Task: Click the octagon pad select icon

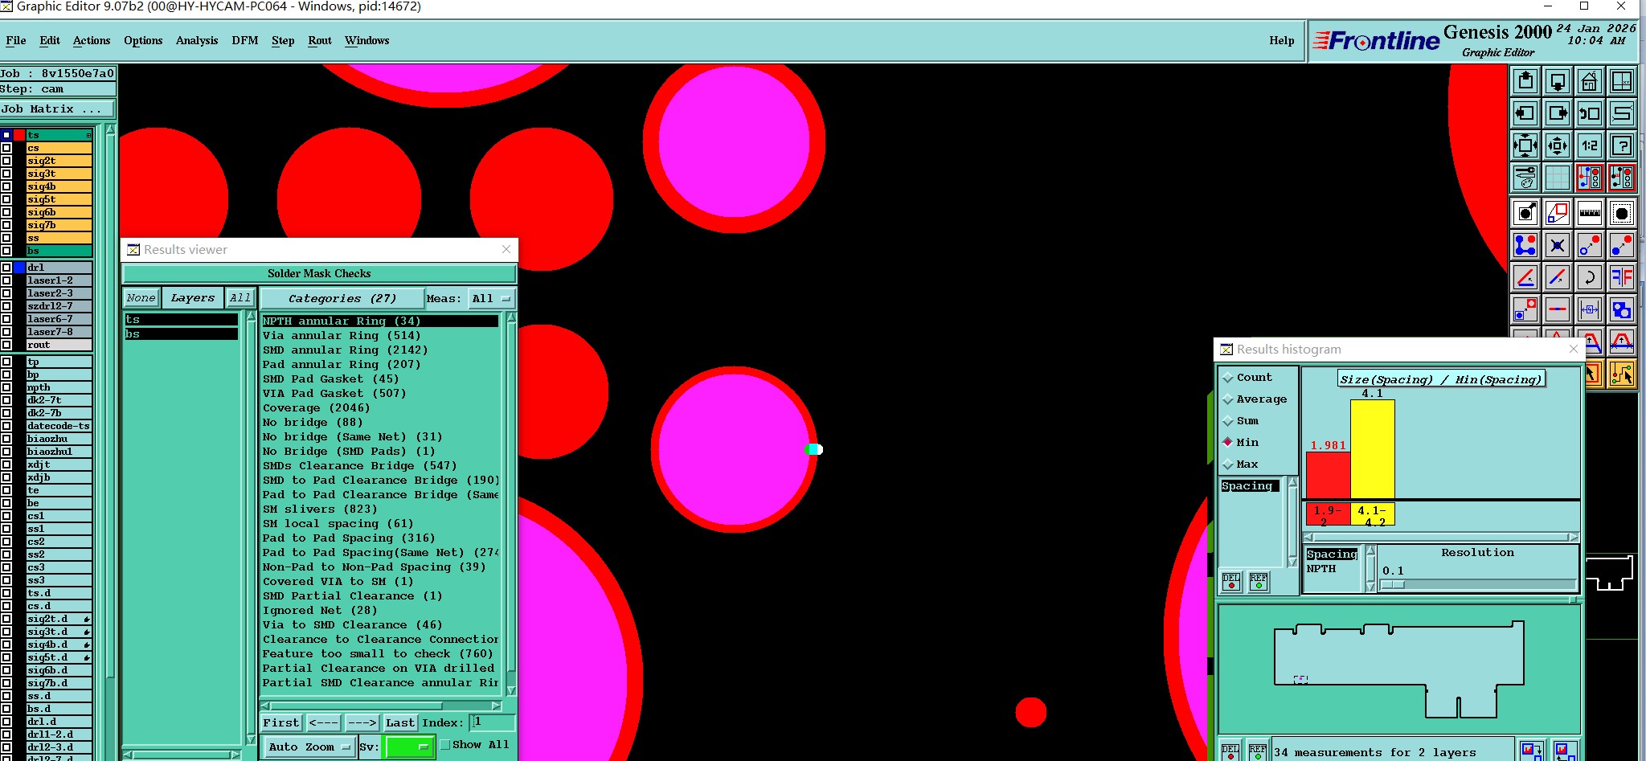Action: [1622, 213]
